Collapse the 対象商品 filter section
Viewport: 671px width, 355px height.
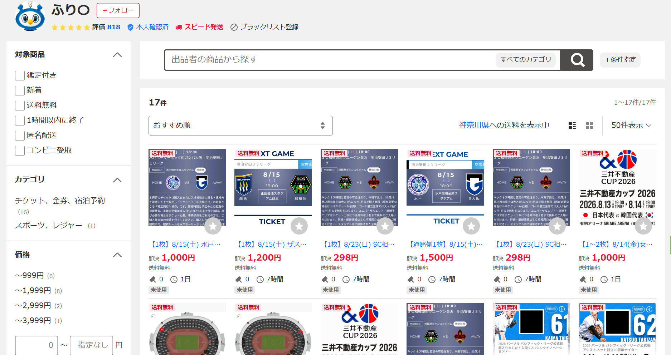[x=117, y=55]
